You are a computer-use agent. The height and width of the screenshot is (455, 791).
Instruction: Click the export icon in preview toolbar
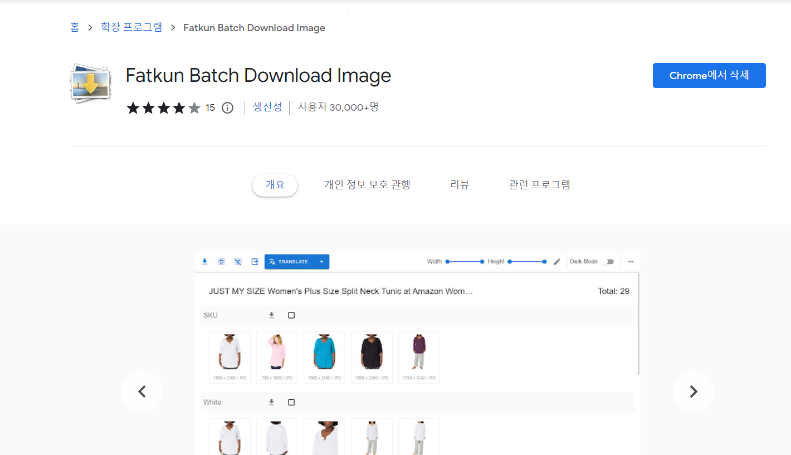coord(255,261)
